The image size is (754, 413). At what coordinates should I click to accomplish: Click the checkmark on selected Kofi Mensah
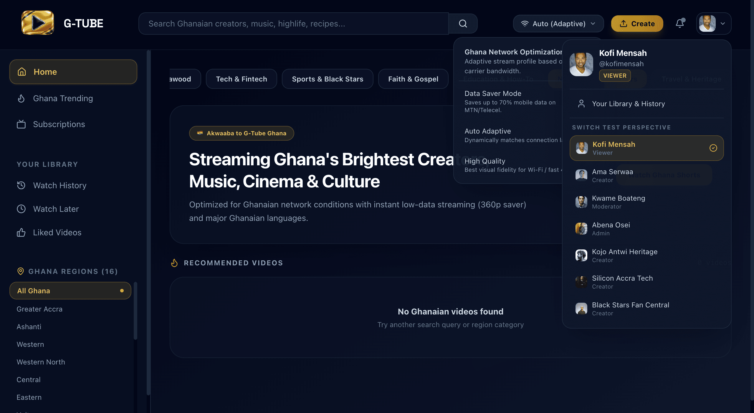pos(713,148)
